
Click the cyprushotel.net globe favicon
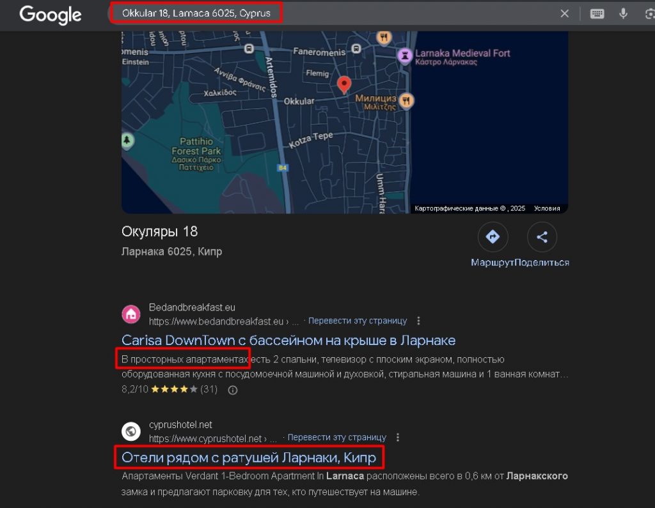[x=130, y=431]
